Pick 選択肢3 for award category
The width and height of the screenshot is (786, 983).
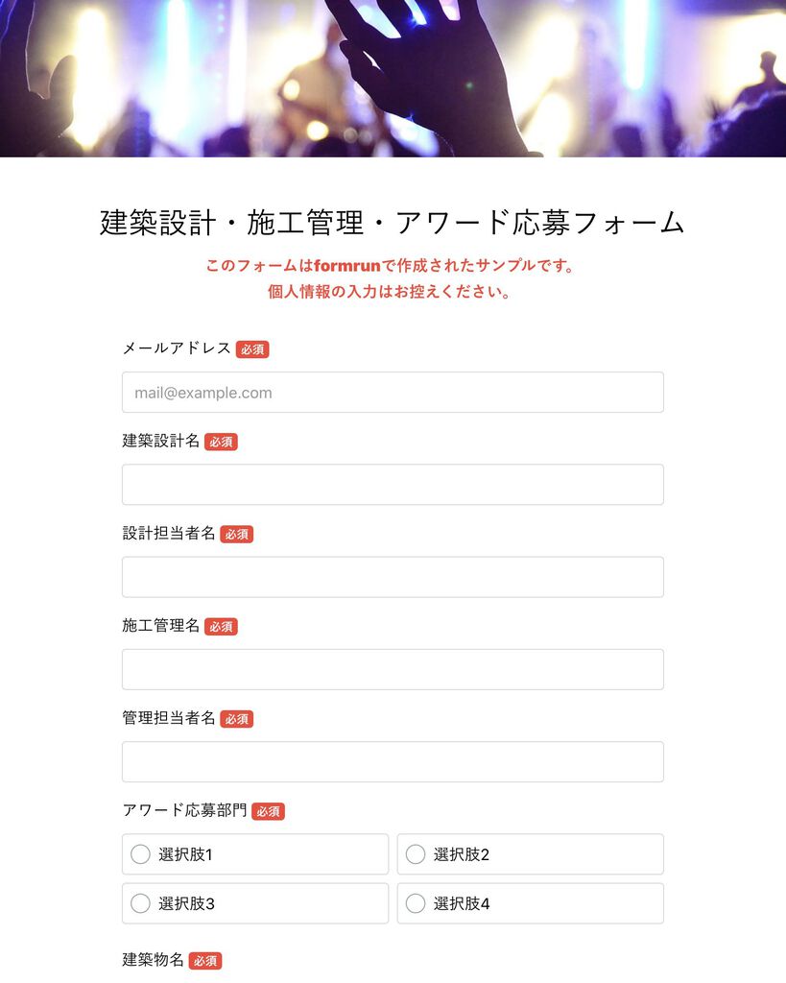(255, 903)
